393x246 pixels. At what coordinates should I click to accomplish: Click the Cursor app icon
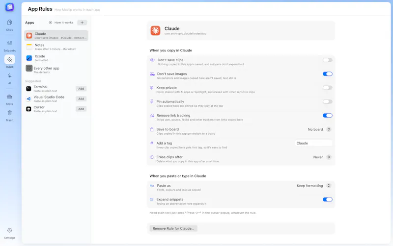point(28,109)
